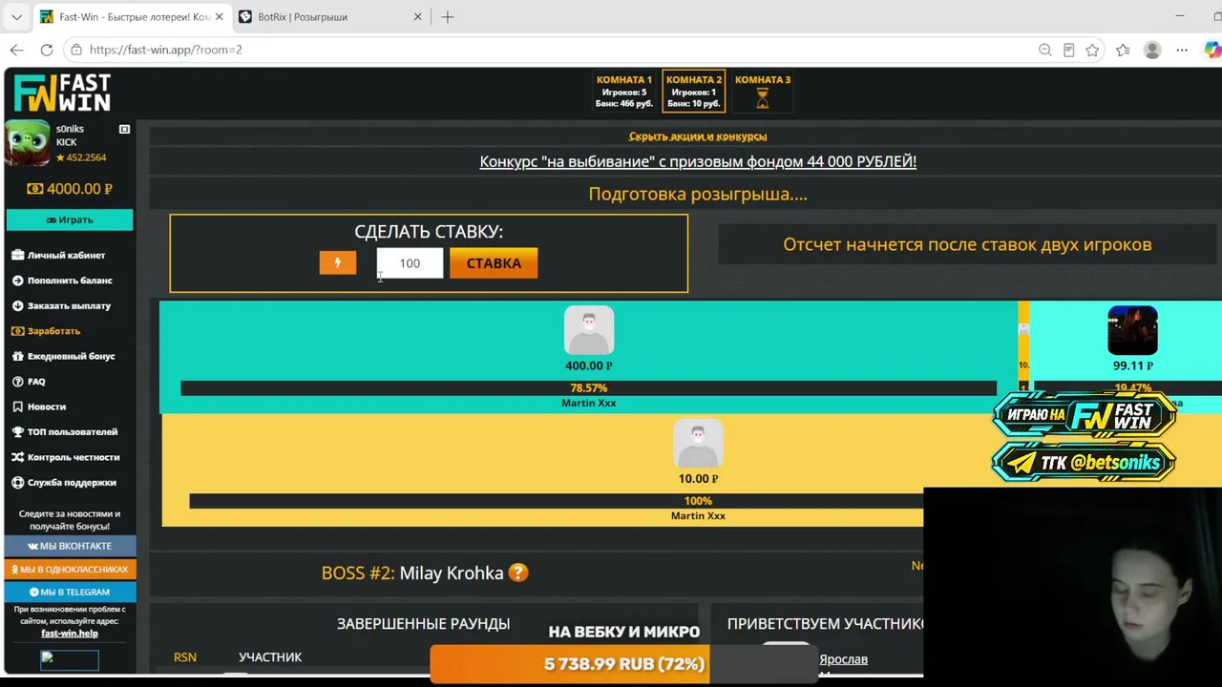
Task: View site information via the lock icon
Action: coord(76,50)
